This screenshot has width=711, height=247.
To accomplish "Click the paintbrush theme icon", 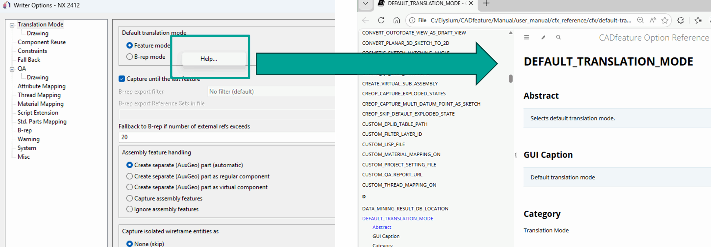I will coord(543,37).
